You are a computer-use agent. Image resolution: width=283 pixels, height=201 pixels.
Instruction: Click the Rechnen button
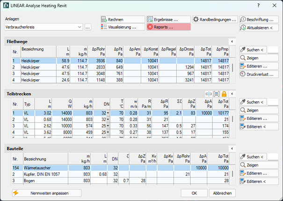tap(122, 20)
